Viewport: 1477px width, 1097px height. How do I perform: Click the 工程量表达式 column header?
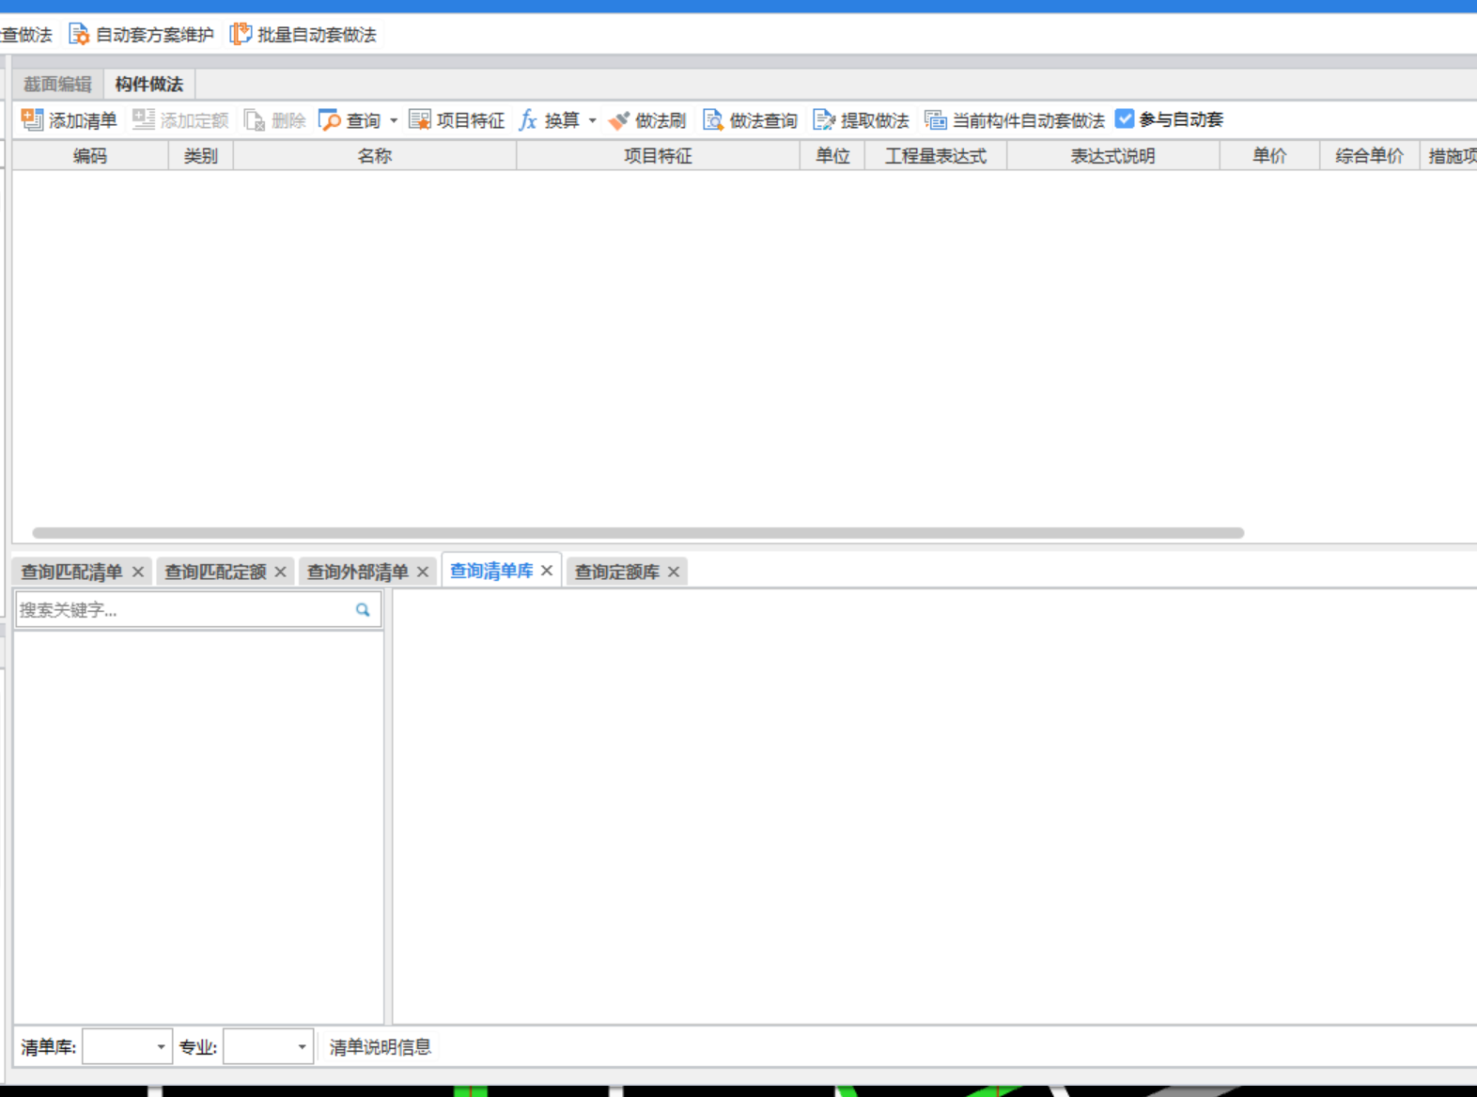[x=936, y=156]
